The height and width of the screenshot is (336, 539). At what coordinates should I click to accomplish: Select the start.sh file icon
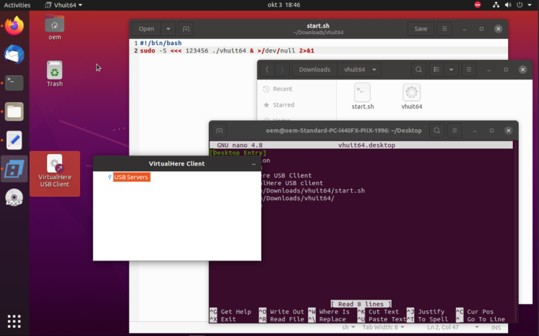[x=362, y=96]
